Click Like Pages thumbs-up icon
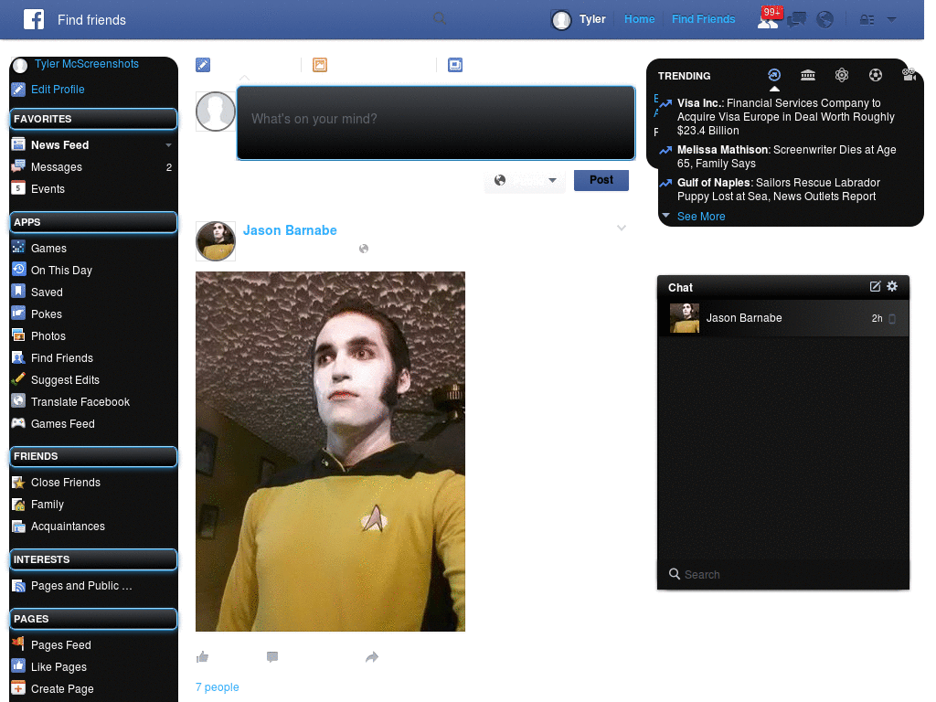Viewport: 936px width, 702px height. coord(18,666)
